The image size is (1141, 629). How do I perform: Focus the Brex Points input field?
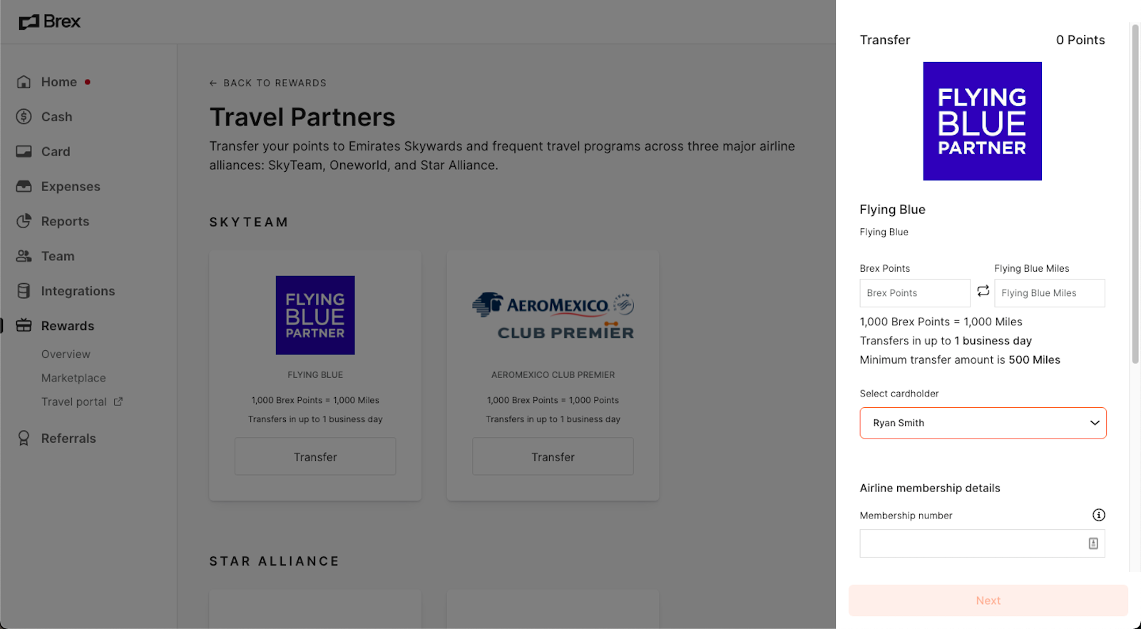click(x=915, y=293)
